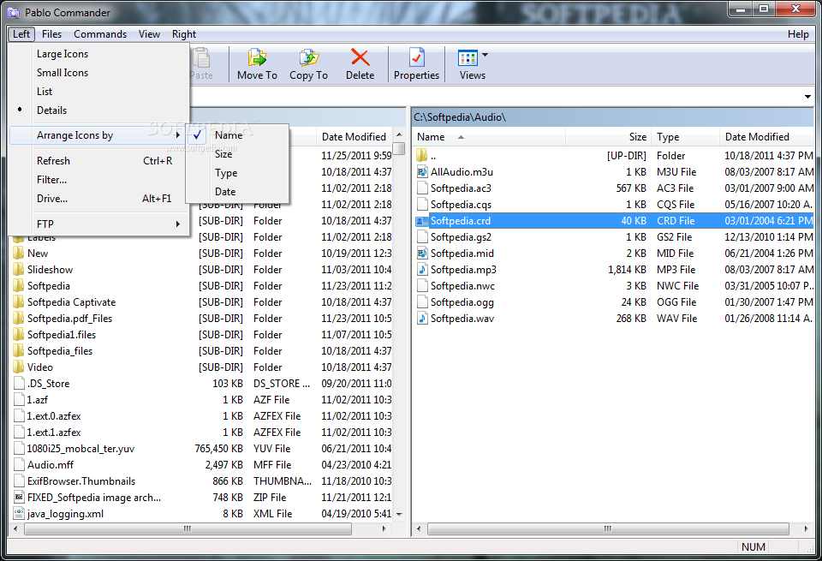Click the Softpedia.ac3 file icon
Viewport: 822px width, 561px height.
tap(422, 188)
